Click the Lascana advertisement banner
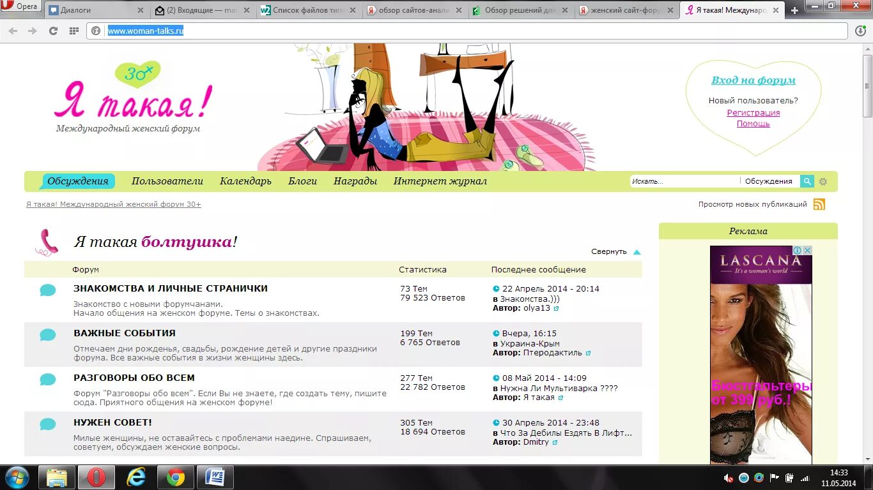The image size is (873, 490). 761,355
